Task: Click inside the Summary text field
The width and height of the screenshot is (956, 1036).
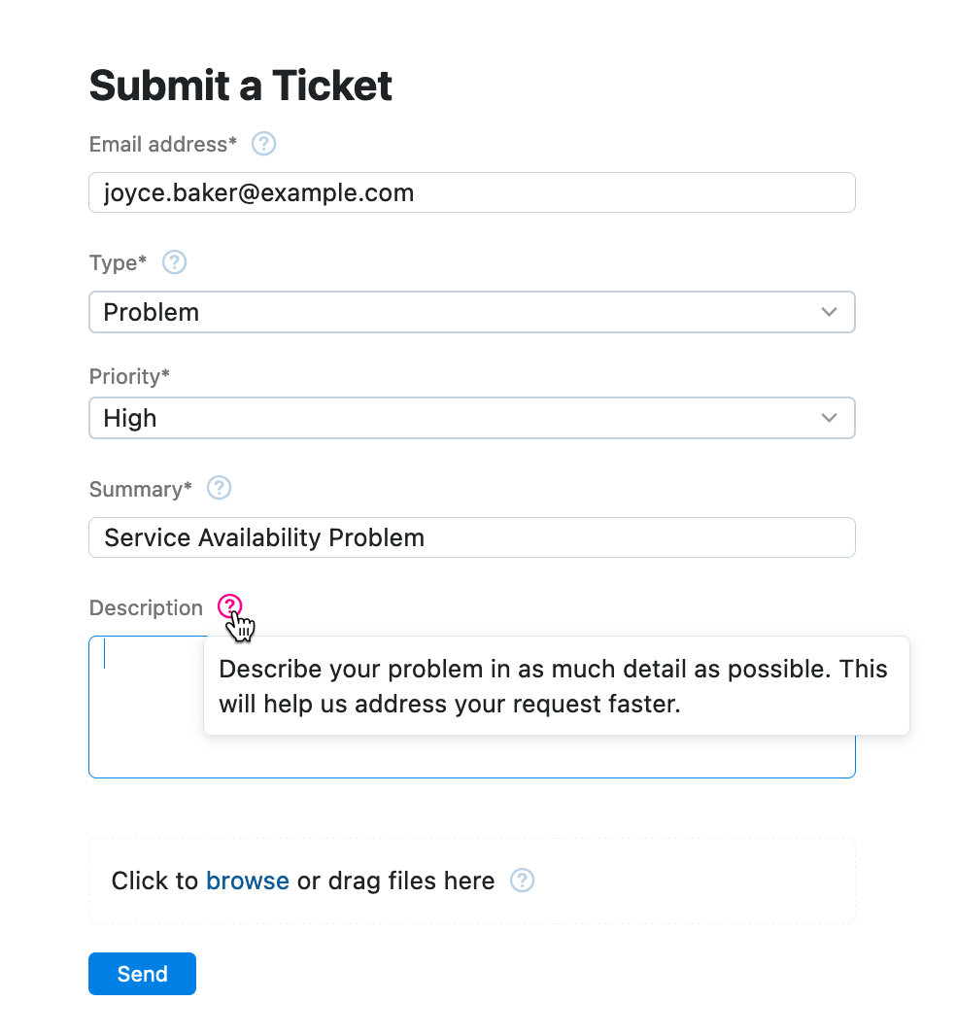Action: coord(472,536)
